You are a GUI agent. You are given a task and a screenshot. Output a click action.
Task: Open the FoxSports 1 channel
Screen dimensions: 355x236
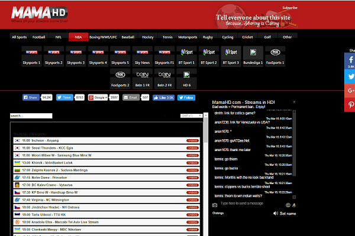(x=275, y=57)
